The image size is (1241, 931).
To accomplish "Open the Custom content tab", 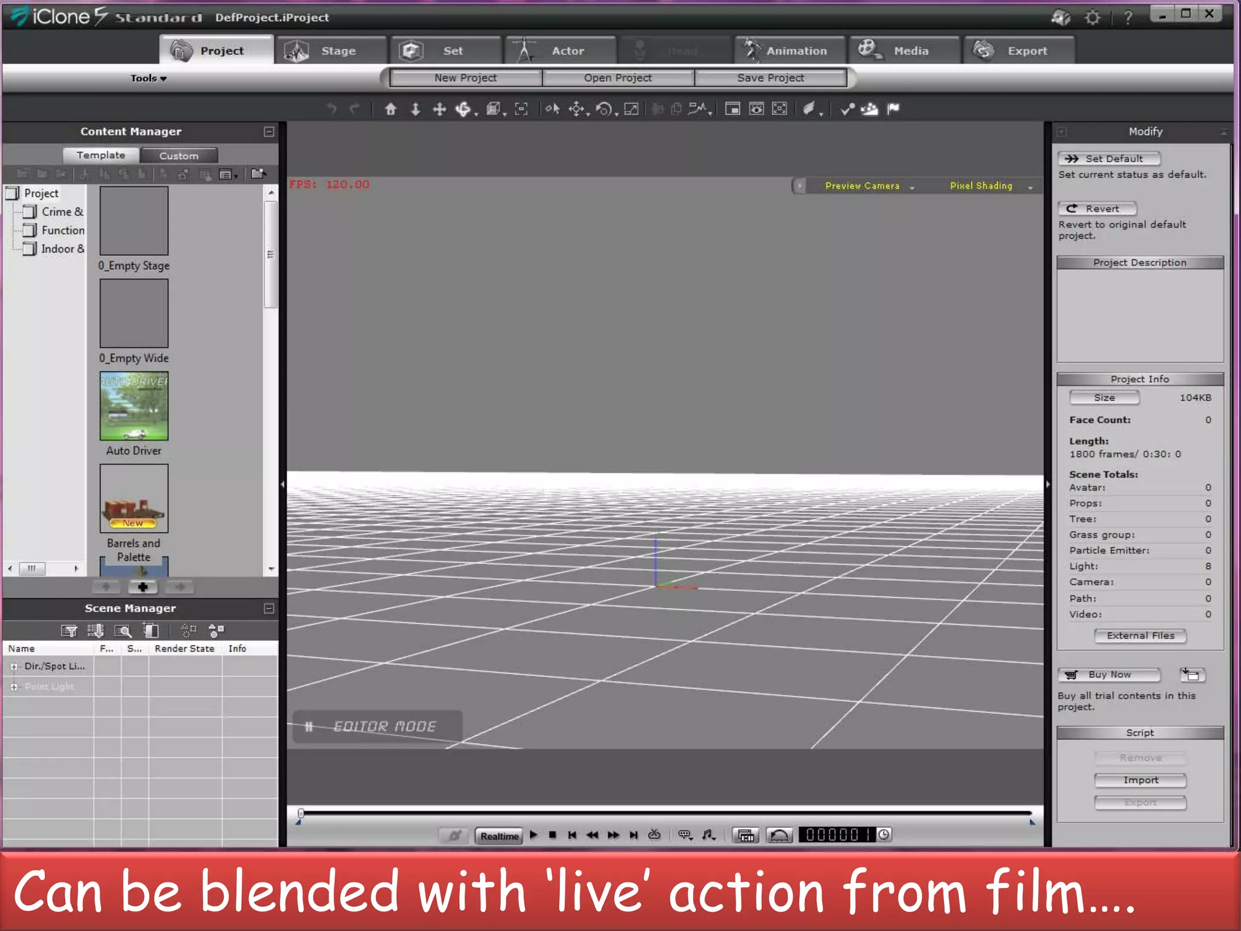I will pos(179,156).
